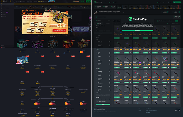Click the Reset link beside Filters
The height and width of the screenshot is (117, 183).
click(109, 21)
